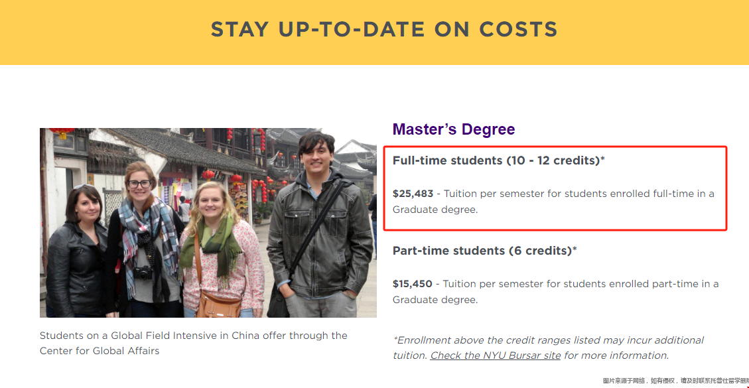Viewport: 749px width, 388px height.
Task: Click the full-time Graduate degree tuition description
Action: click(553, 202)
